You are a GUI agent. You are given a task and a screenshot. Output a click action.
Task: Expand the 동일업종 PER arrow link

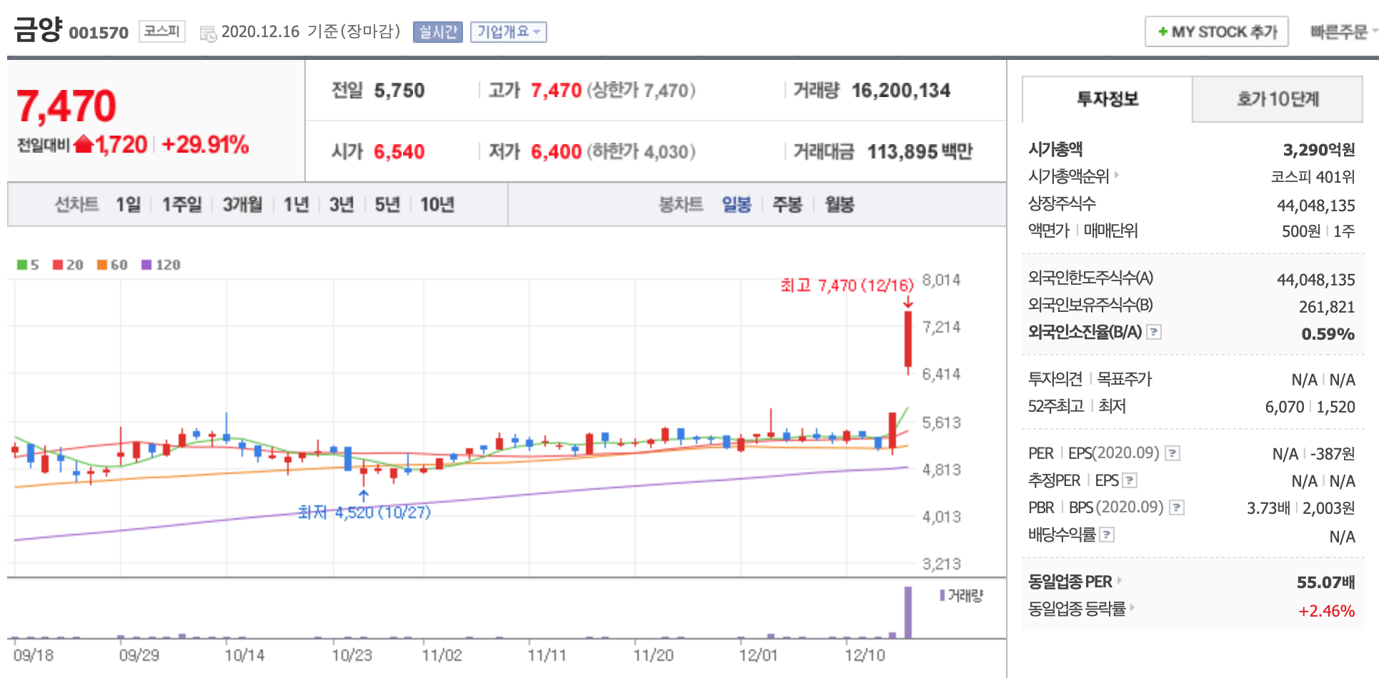click(1119, 580)
